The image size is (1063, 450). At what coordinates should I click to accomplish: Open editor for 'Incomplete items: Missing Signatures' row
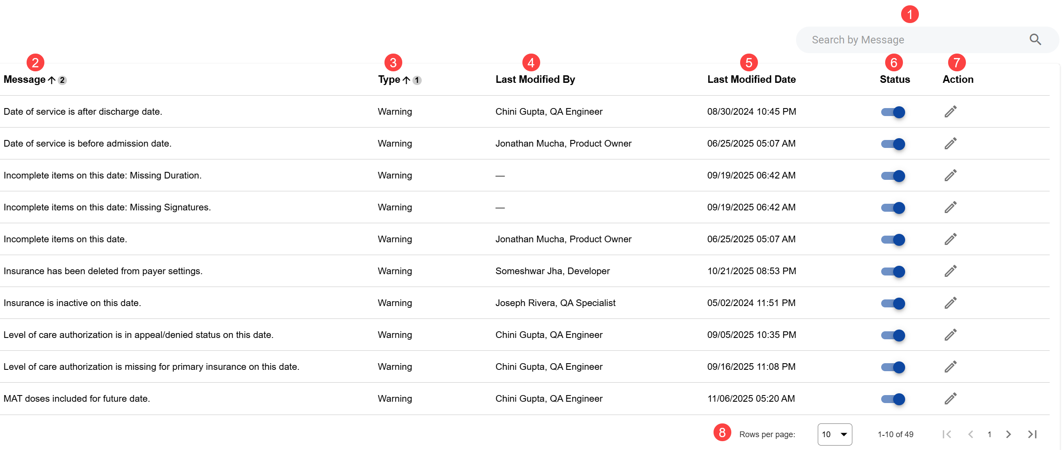tap(950, 207)
